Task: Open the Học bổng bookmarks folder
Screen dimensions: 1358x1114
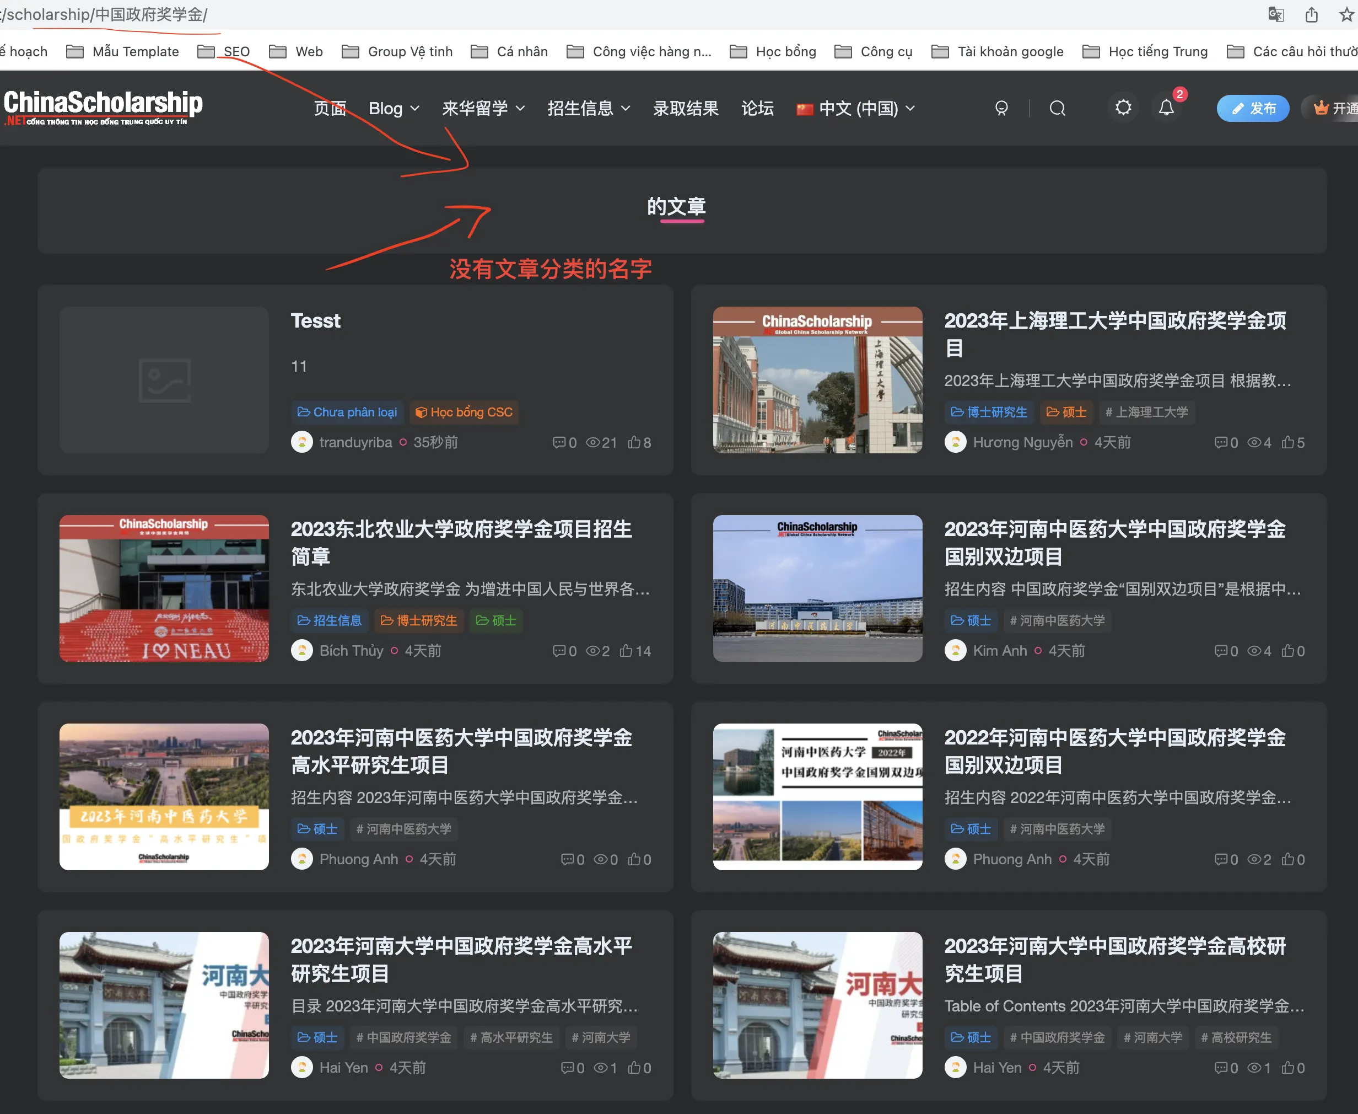Action: pos(773,51)
